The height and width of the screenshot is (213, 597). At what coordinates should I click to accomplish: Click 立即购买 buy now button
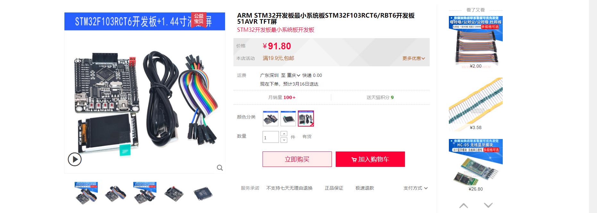[x=297, y=159]
